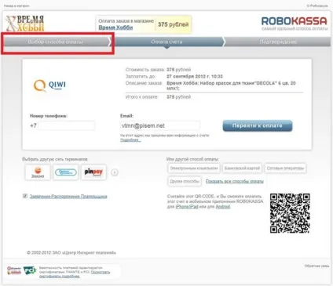Click the Номер телефона label
Viewport: 333px width, 286px height.
pos(49,116)
